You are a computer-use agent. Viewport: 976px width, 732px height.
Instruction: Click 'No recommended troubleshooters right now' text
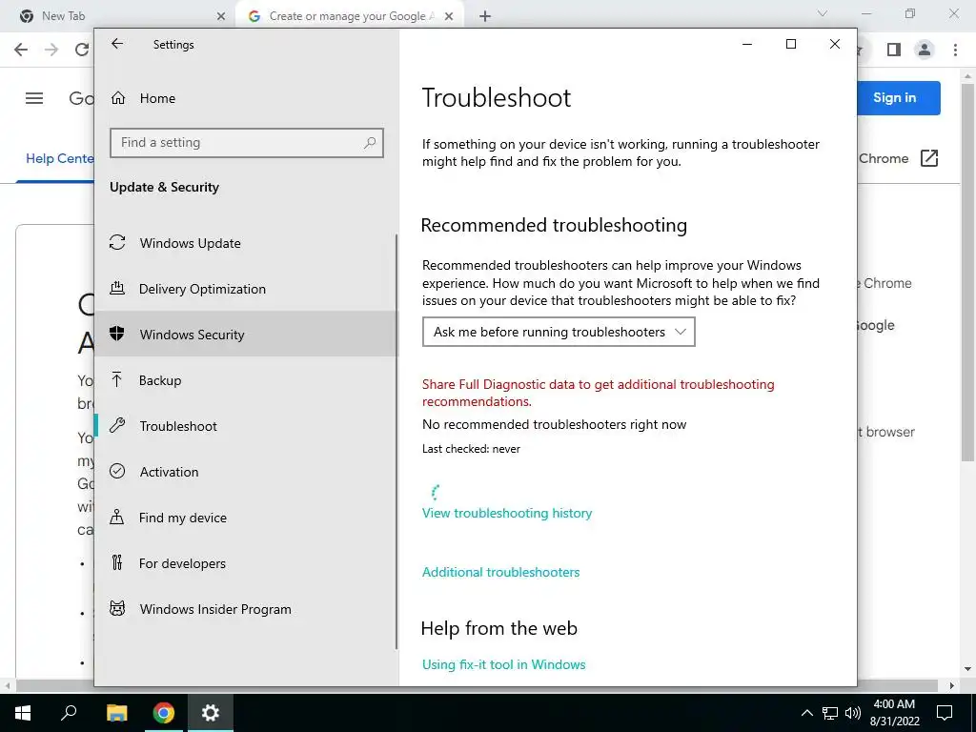554,424
